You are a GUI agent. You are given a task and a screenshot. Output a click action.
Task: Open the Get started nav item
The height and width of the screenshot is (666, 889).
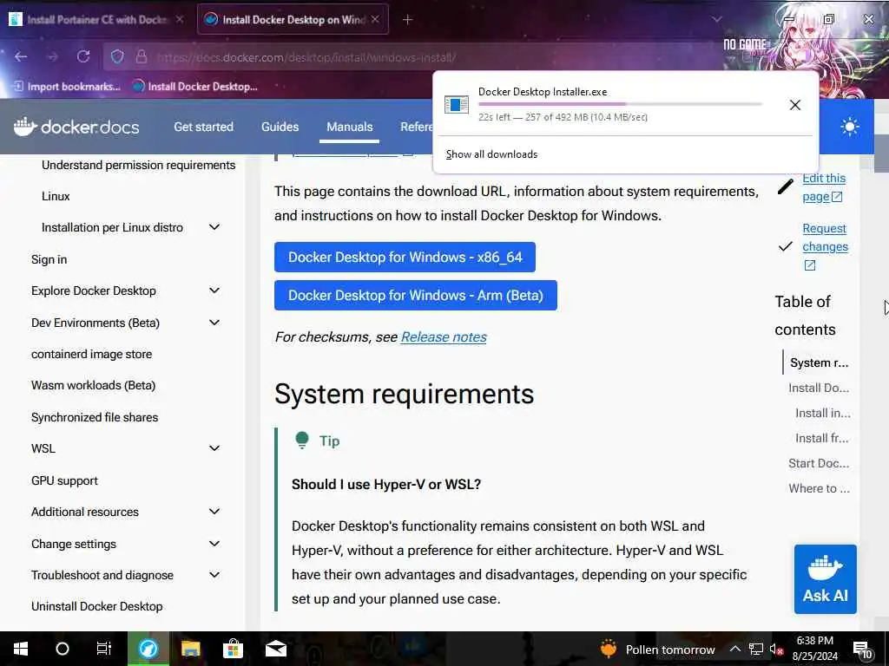click(203, 127)
